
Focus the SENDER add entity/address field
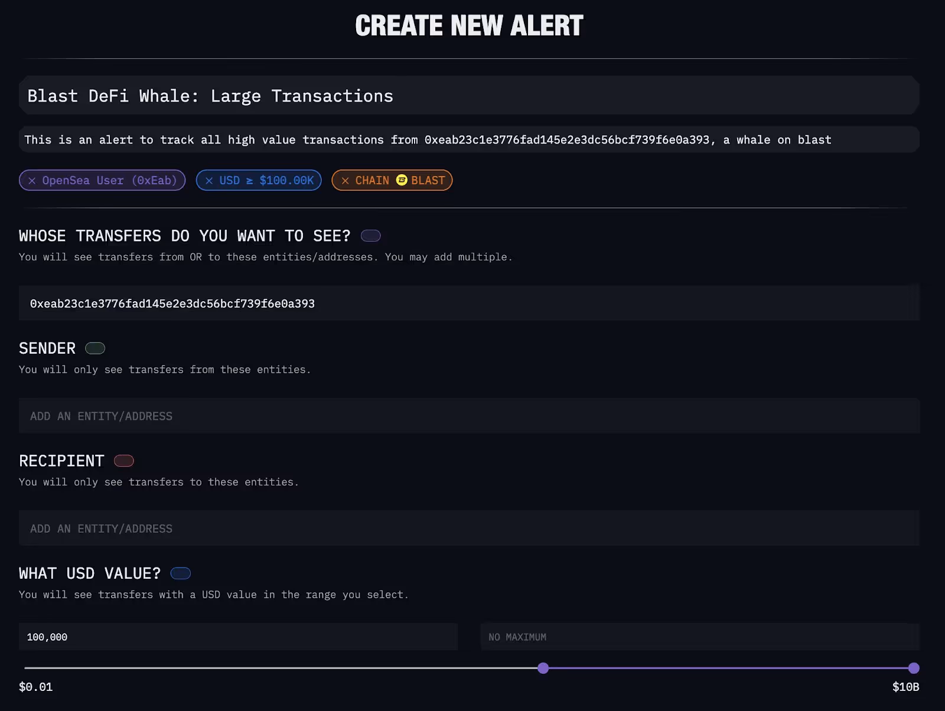point(469,416)
